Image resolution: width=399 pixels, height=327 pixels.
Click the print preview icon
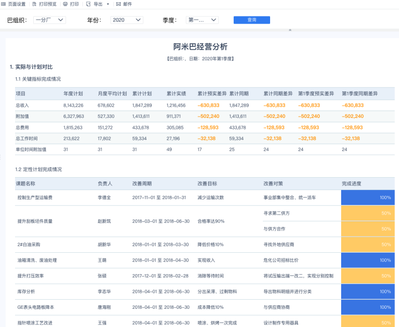click(34, 4)
